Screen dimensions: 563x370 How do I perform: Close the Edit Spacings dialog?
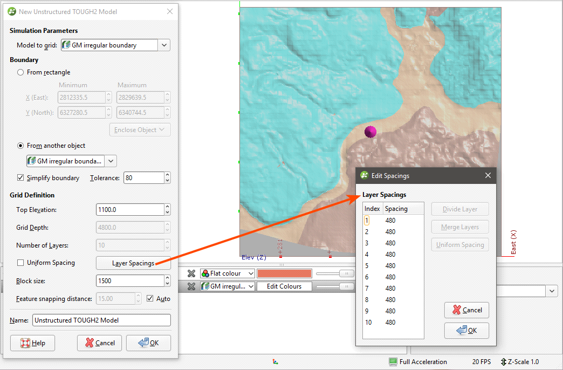(x=488, y=175)
